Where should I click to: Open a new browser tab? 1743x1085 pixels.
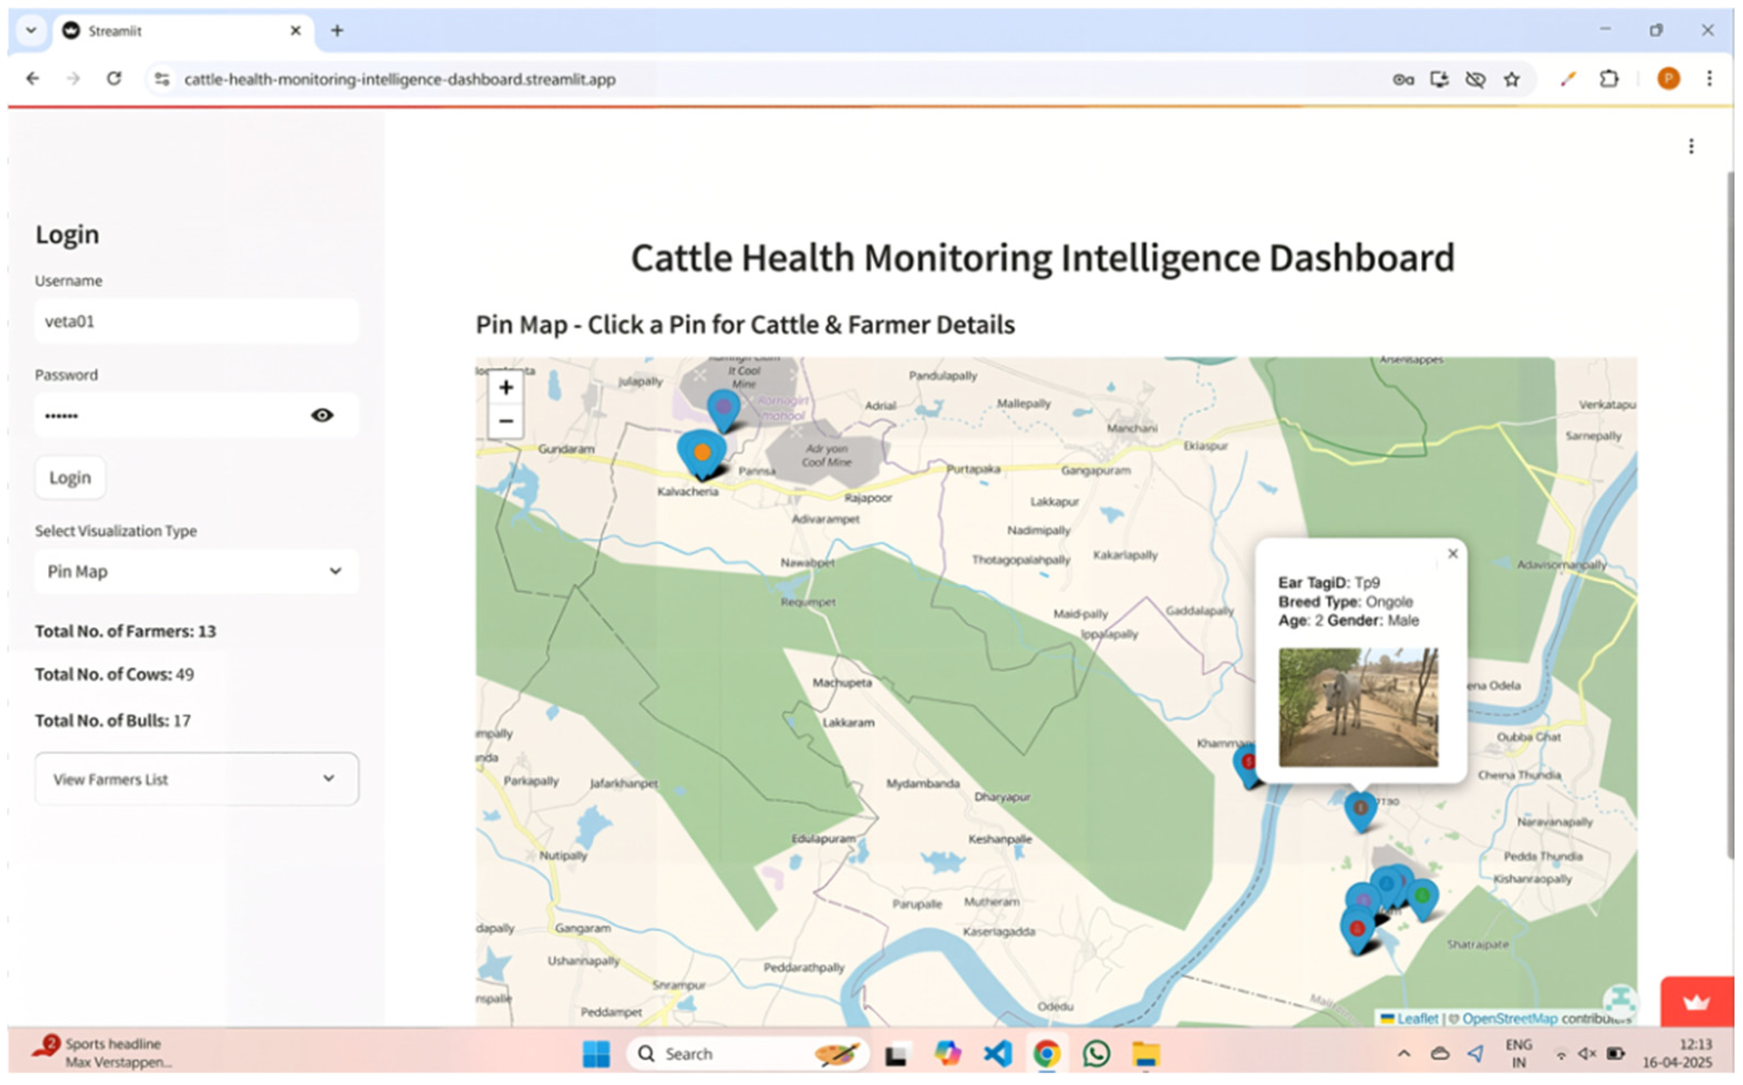pyautogui.click(x=337, y=31)
